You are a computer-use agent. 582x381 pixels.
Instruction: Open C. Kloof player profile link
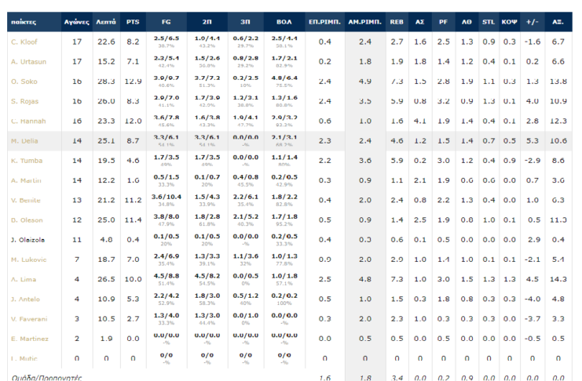tap(24, 41)
